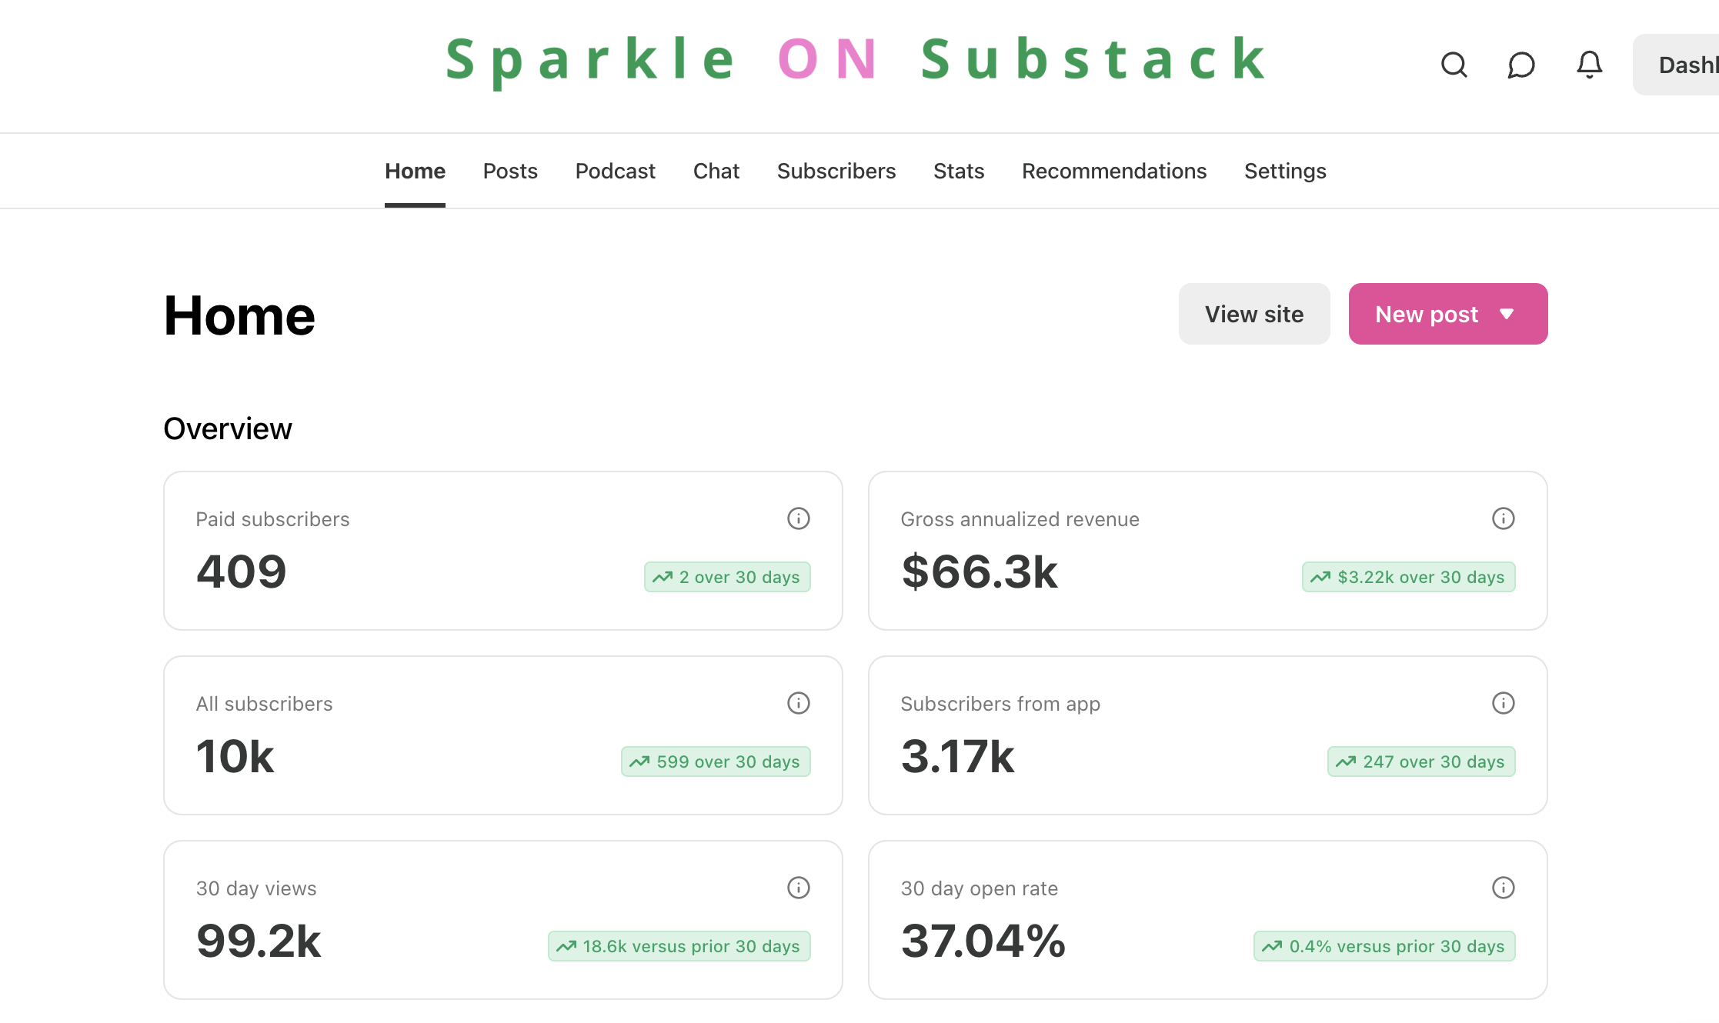The height and width of the screenshot is (1023, 1719).
Task: Click the Sparkle ON Substack title
Action: click(x=856, y=59)
